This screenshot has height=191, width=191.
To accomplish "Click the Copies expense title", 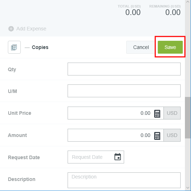I will pyautogui.click(x=40, y=47).
